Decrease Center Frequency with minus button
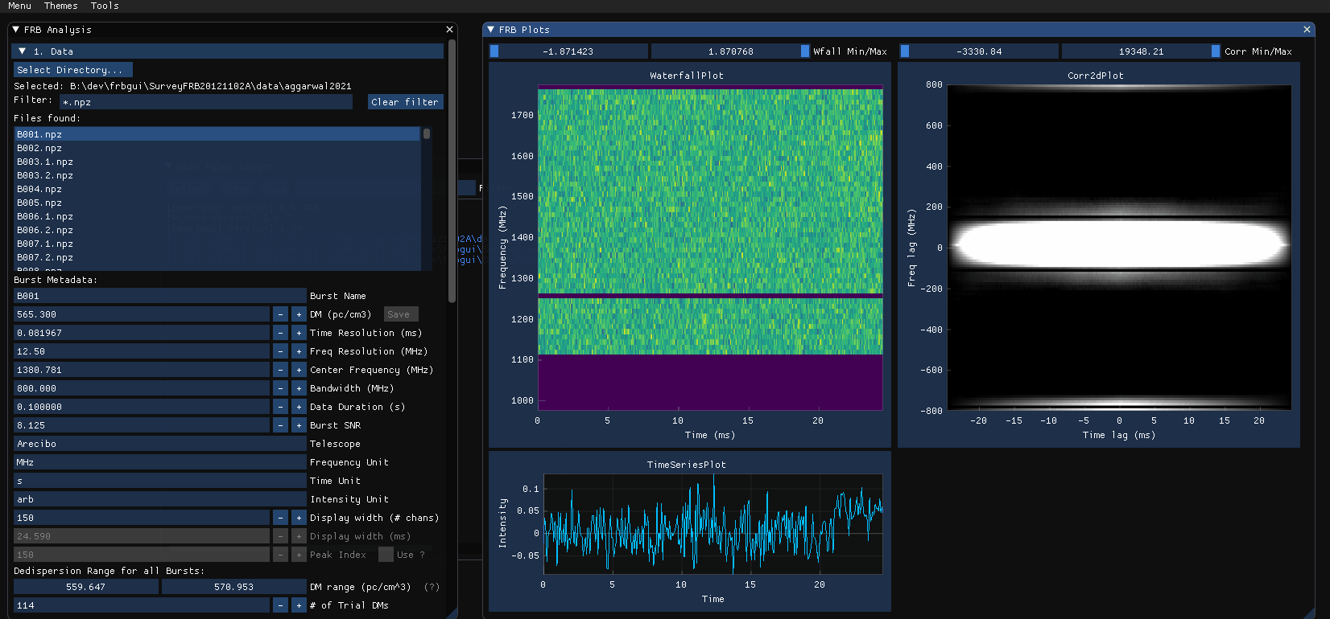The height and width of the screenshot is (619, 1330). pyautogui.click(x=280, y=370)
